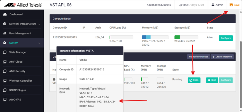Viewport: 242px width, 112px height.
Task: Click the Network Type: Virtual text
Action: click(92, 89)
